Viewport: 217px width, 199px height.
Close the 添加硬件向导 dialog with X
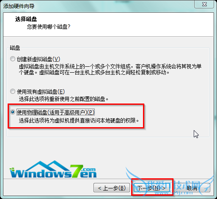click(x=204, y=4)
